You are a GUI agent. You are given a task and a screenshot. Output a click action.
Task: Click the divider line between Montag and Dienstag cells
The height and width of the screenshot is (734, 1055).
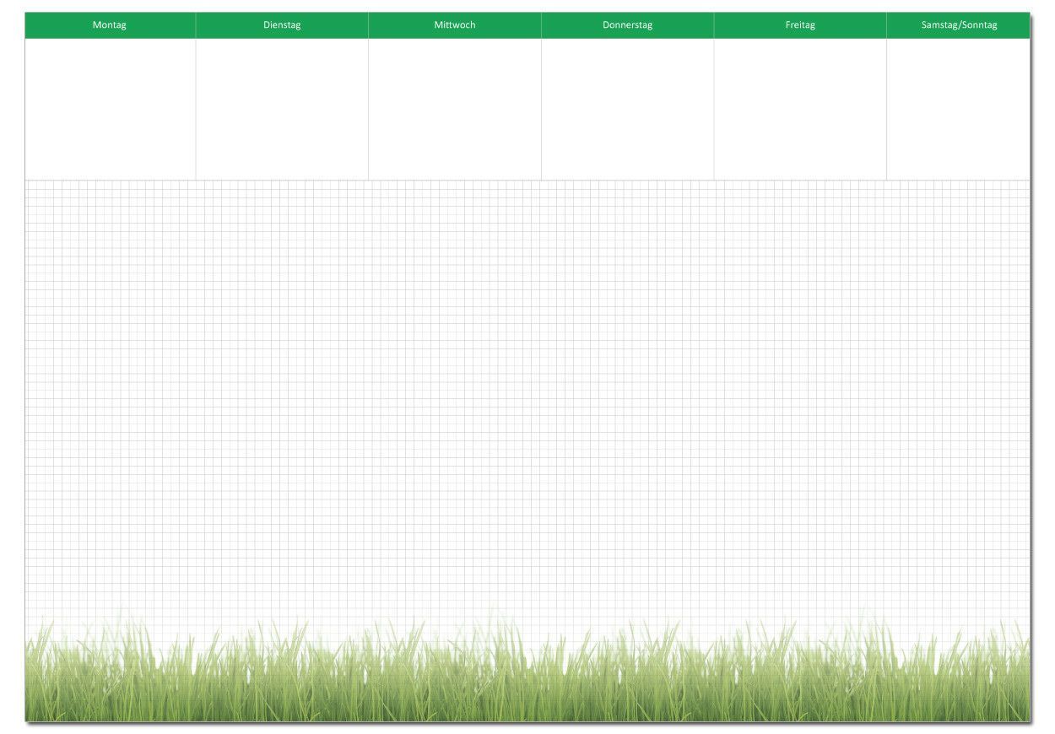[x=196, y=109]
